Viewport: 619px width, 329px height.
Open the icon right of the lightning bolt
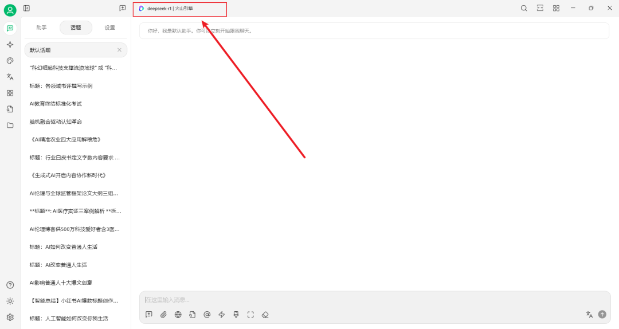tap(236, 315)
